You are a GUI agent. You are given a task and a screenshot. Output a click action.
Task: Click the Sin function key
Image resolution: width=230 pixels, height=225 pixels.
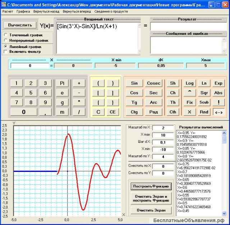coord(134,83)
